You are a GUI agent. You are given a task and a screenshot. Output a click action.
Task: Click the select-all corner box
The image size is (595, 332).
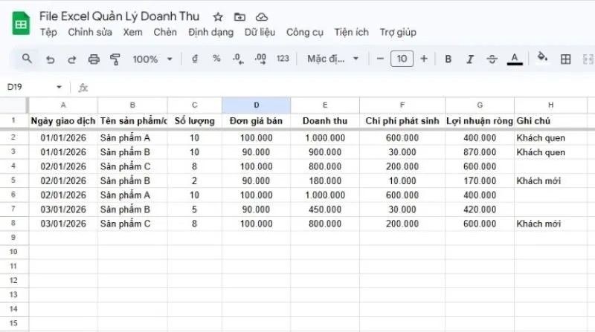[x=13, y=105]
